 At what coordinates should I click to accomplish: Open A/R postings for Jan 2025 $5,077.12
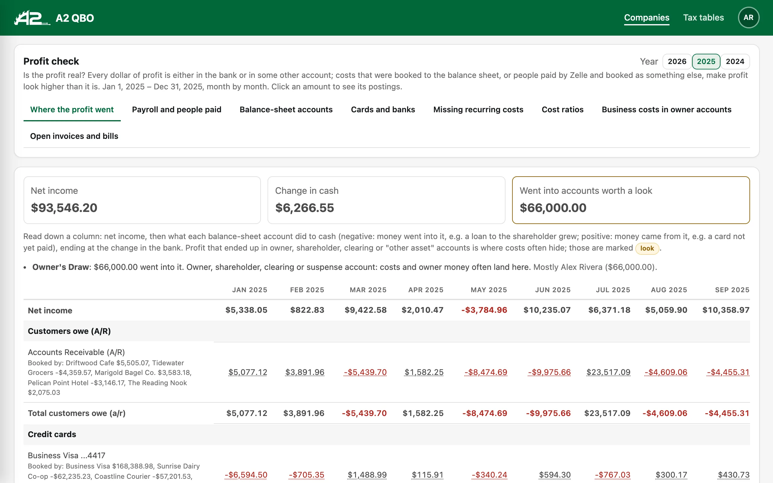click(248, 372)
